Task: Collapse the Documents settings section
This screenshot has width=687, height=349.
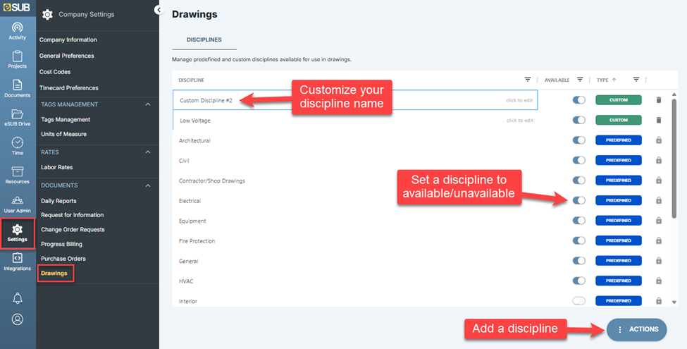Action: (148, 185)
